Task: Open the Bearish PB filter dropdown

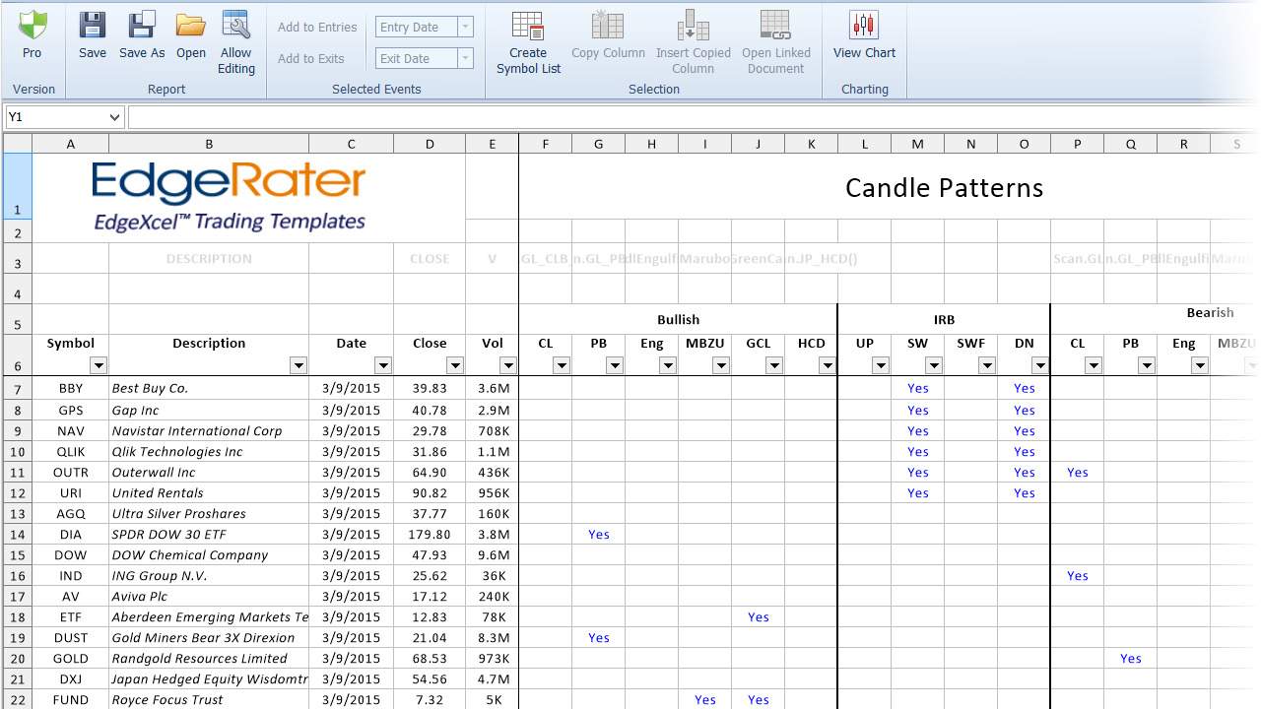Action: pos(1147,365)
